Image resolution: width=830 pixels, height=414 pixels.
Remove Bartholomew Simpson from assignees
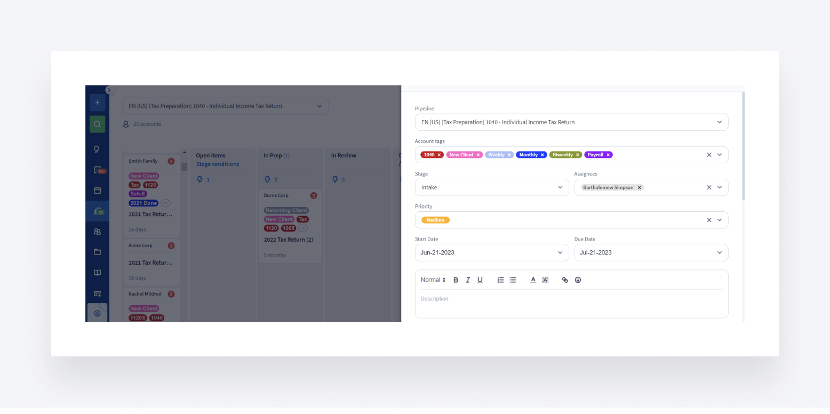point(639,187)
